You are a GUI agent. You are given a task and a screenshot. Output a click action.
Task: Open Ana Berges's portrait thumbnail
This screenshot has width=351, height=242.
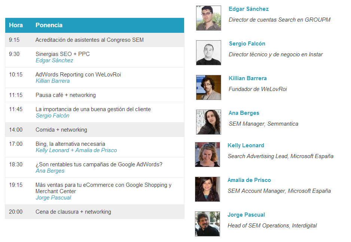[208, 122]
